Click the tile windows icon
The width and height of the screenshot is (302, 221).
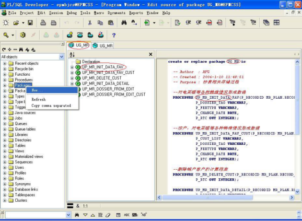click(x=277, y=23)
